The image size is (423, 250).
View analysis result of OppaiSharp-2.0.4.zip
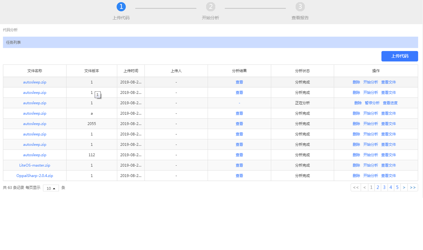coord(239,176)
